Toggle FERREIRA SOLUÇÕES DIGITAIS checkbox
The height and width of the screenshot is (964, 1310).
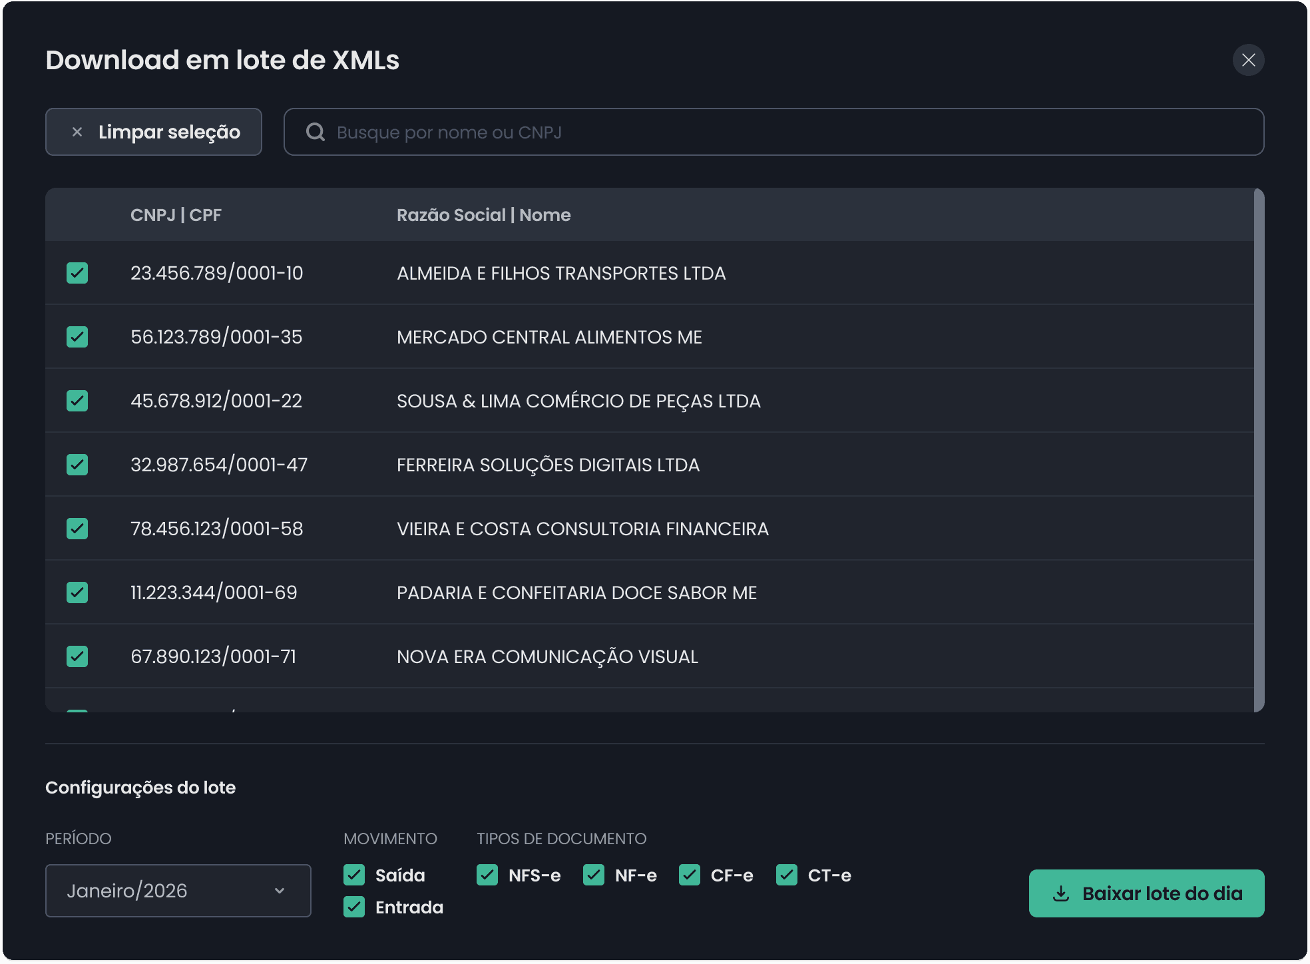coord(77,465)
